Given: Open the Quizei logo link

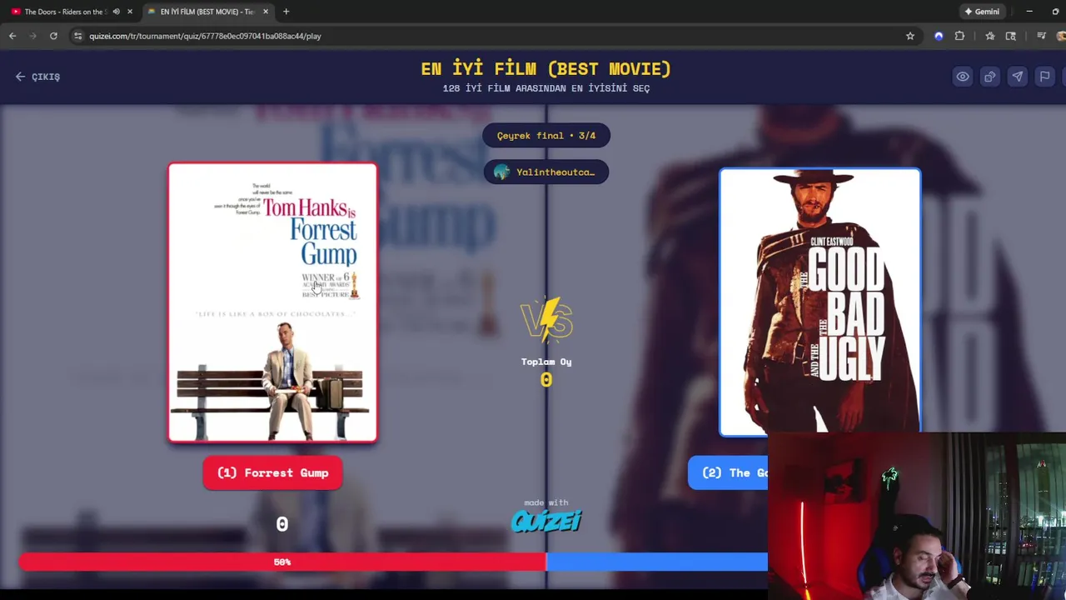Looking at the screenshot, I should (546, 521).
